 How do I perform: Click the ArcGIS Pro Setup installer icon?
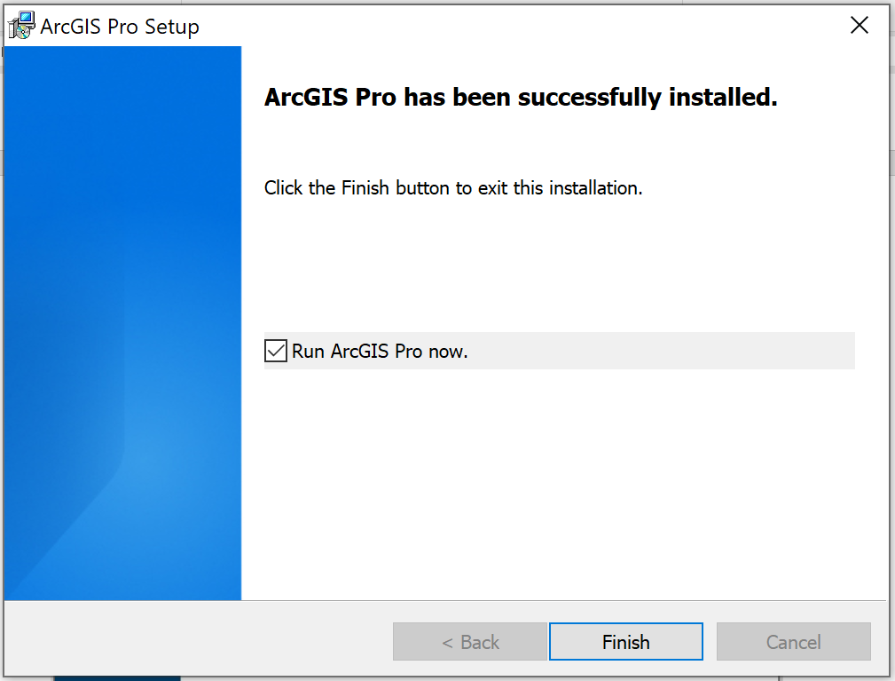21,26
